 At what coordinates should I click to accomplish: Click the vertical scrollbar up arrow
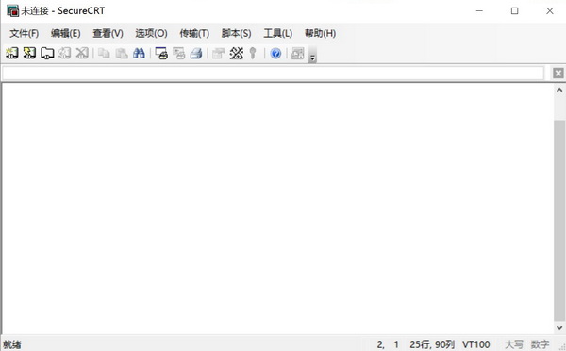pyautogui.click(x=559, y=90)
